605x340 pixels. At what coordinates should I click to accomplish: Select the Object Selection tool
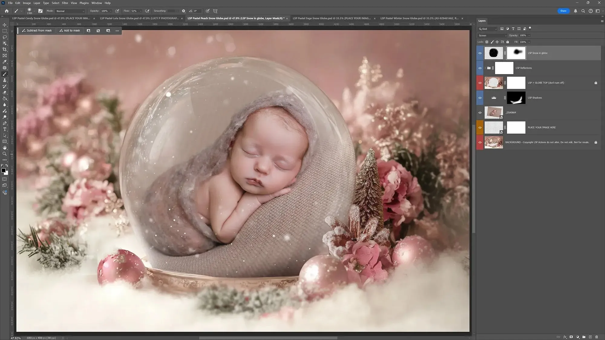(x=5, y=43)
